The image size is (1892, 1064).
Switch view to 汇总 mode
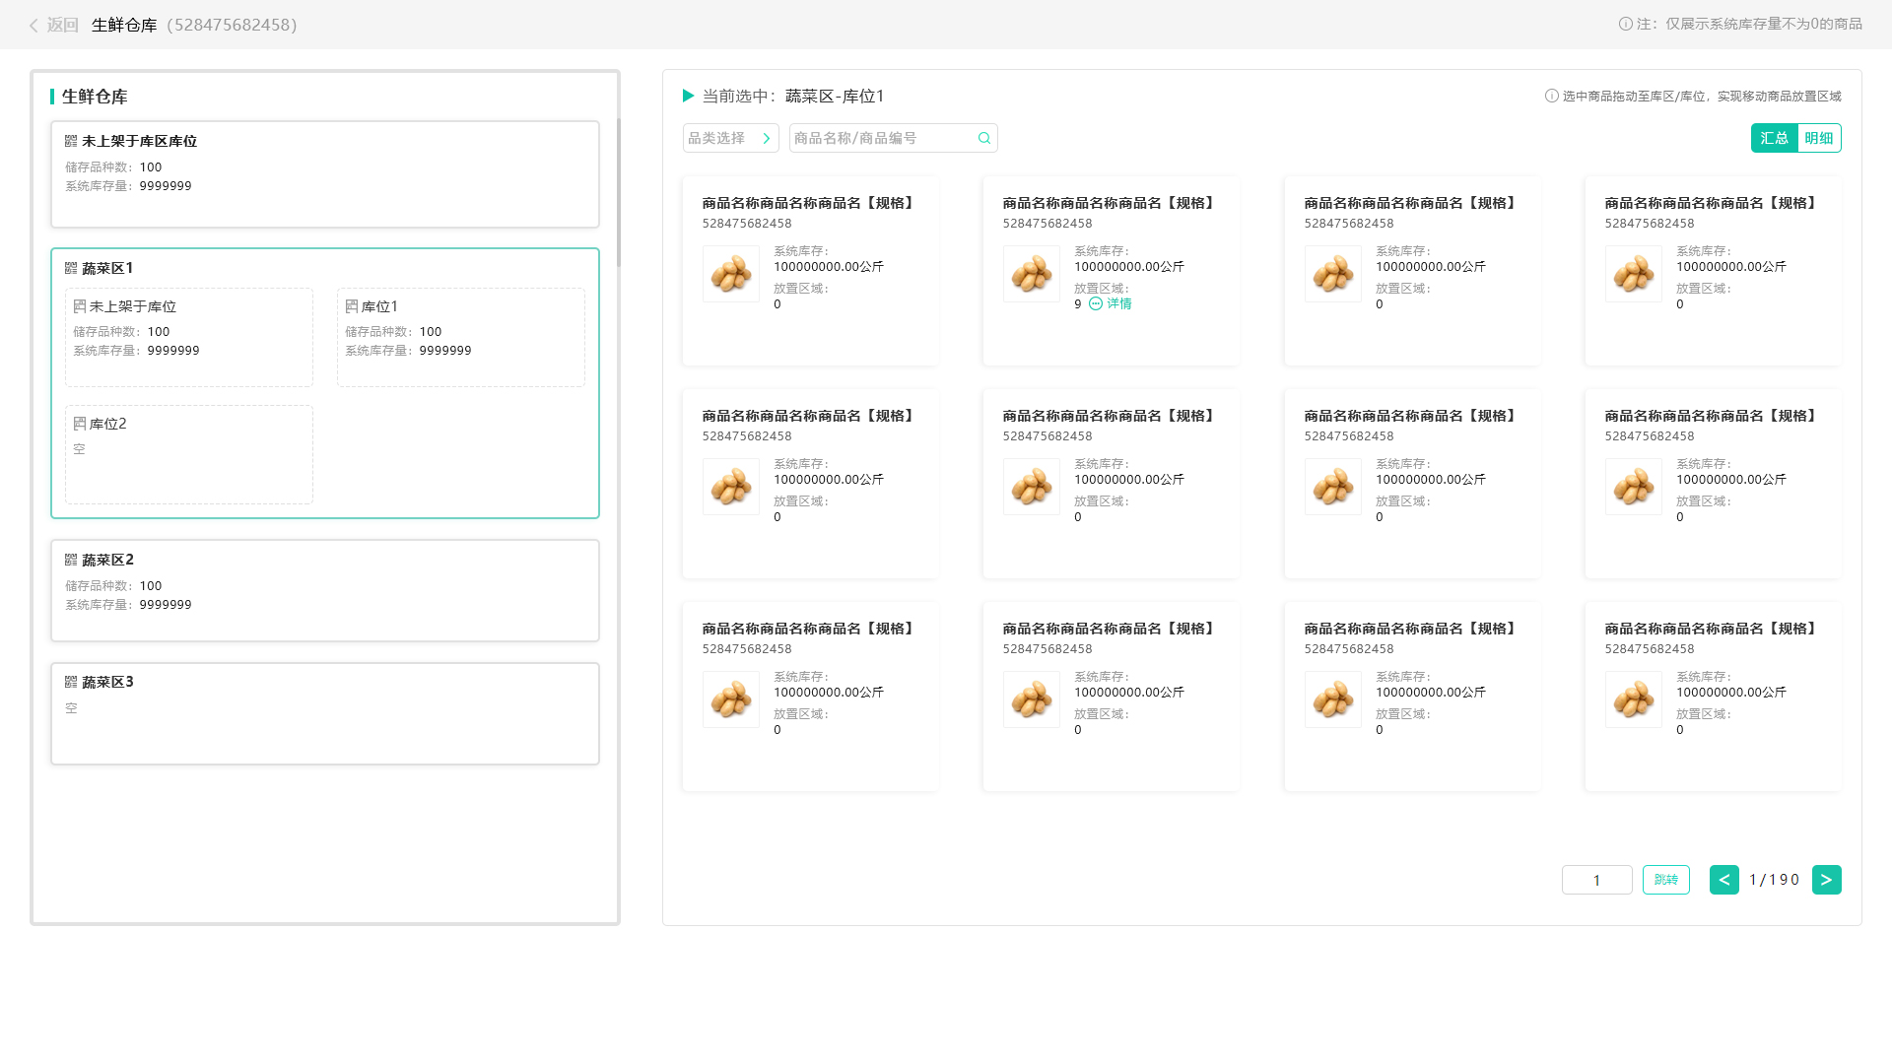point(1774,139)
